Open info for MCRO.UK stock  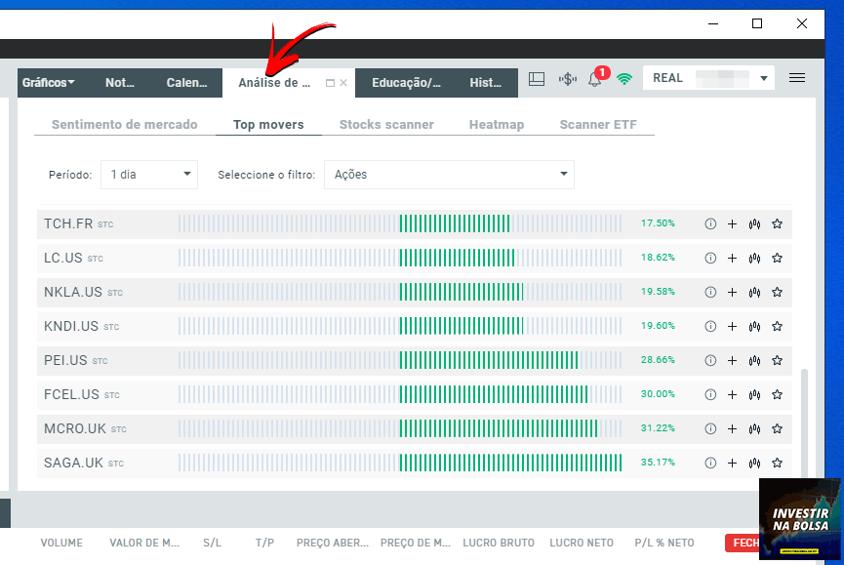click(x=710, y=428)
